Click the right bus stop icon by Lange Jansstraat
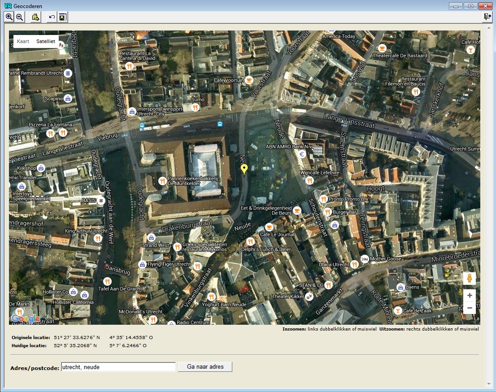Viewport: 496px width, 392px height. tap(220, 124)
